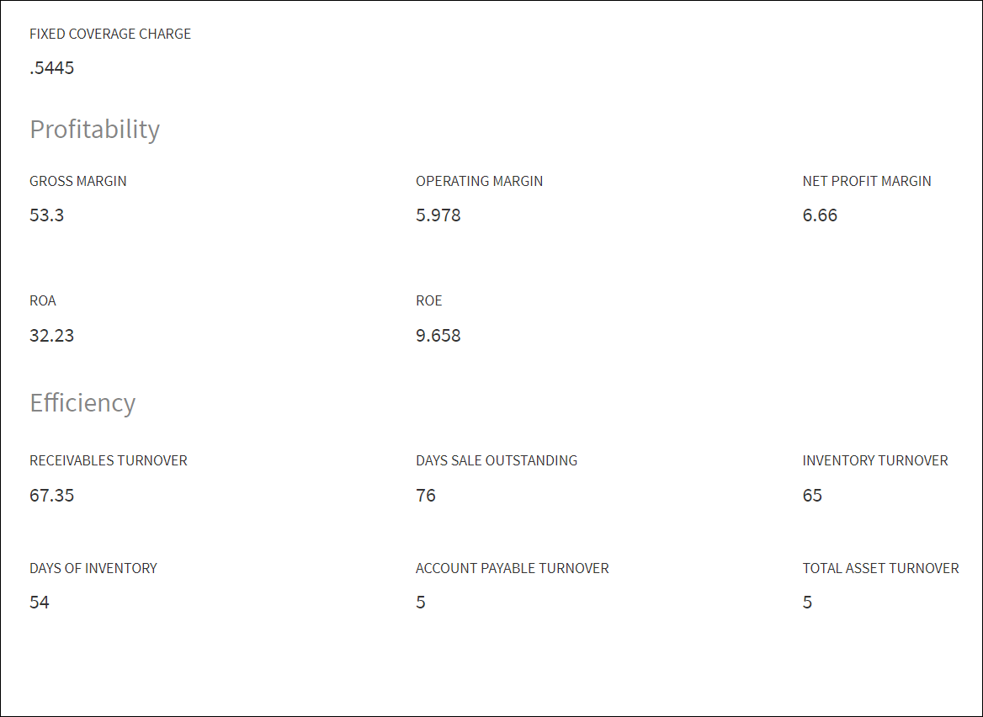Click the Receivables Turnover label
983x717 pixels.
[x=108, y=460]
